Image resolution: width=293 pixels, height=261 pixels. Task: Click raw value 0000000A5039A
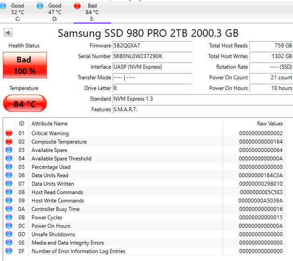tap(261, 201)
